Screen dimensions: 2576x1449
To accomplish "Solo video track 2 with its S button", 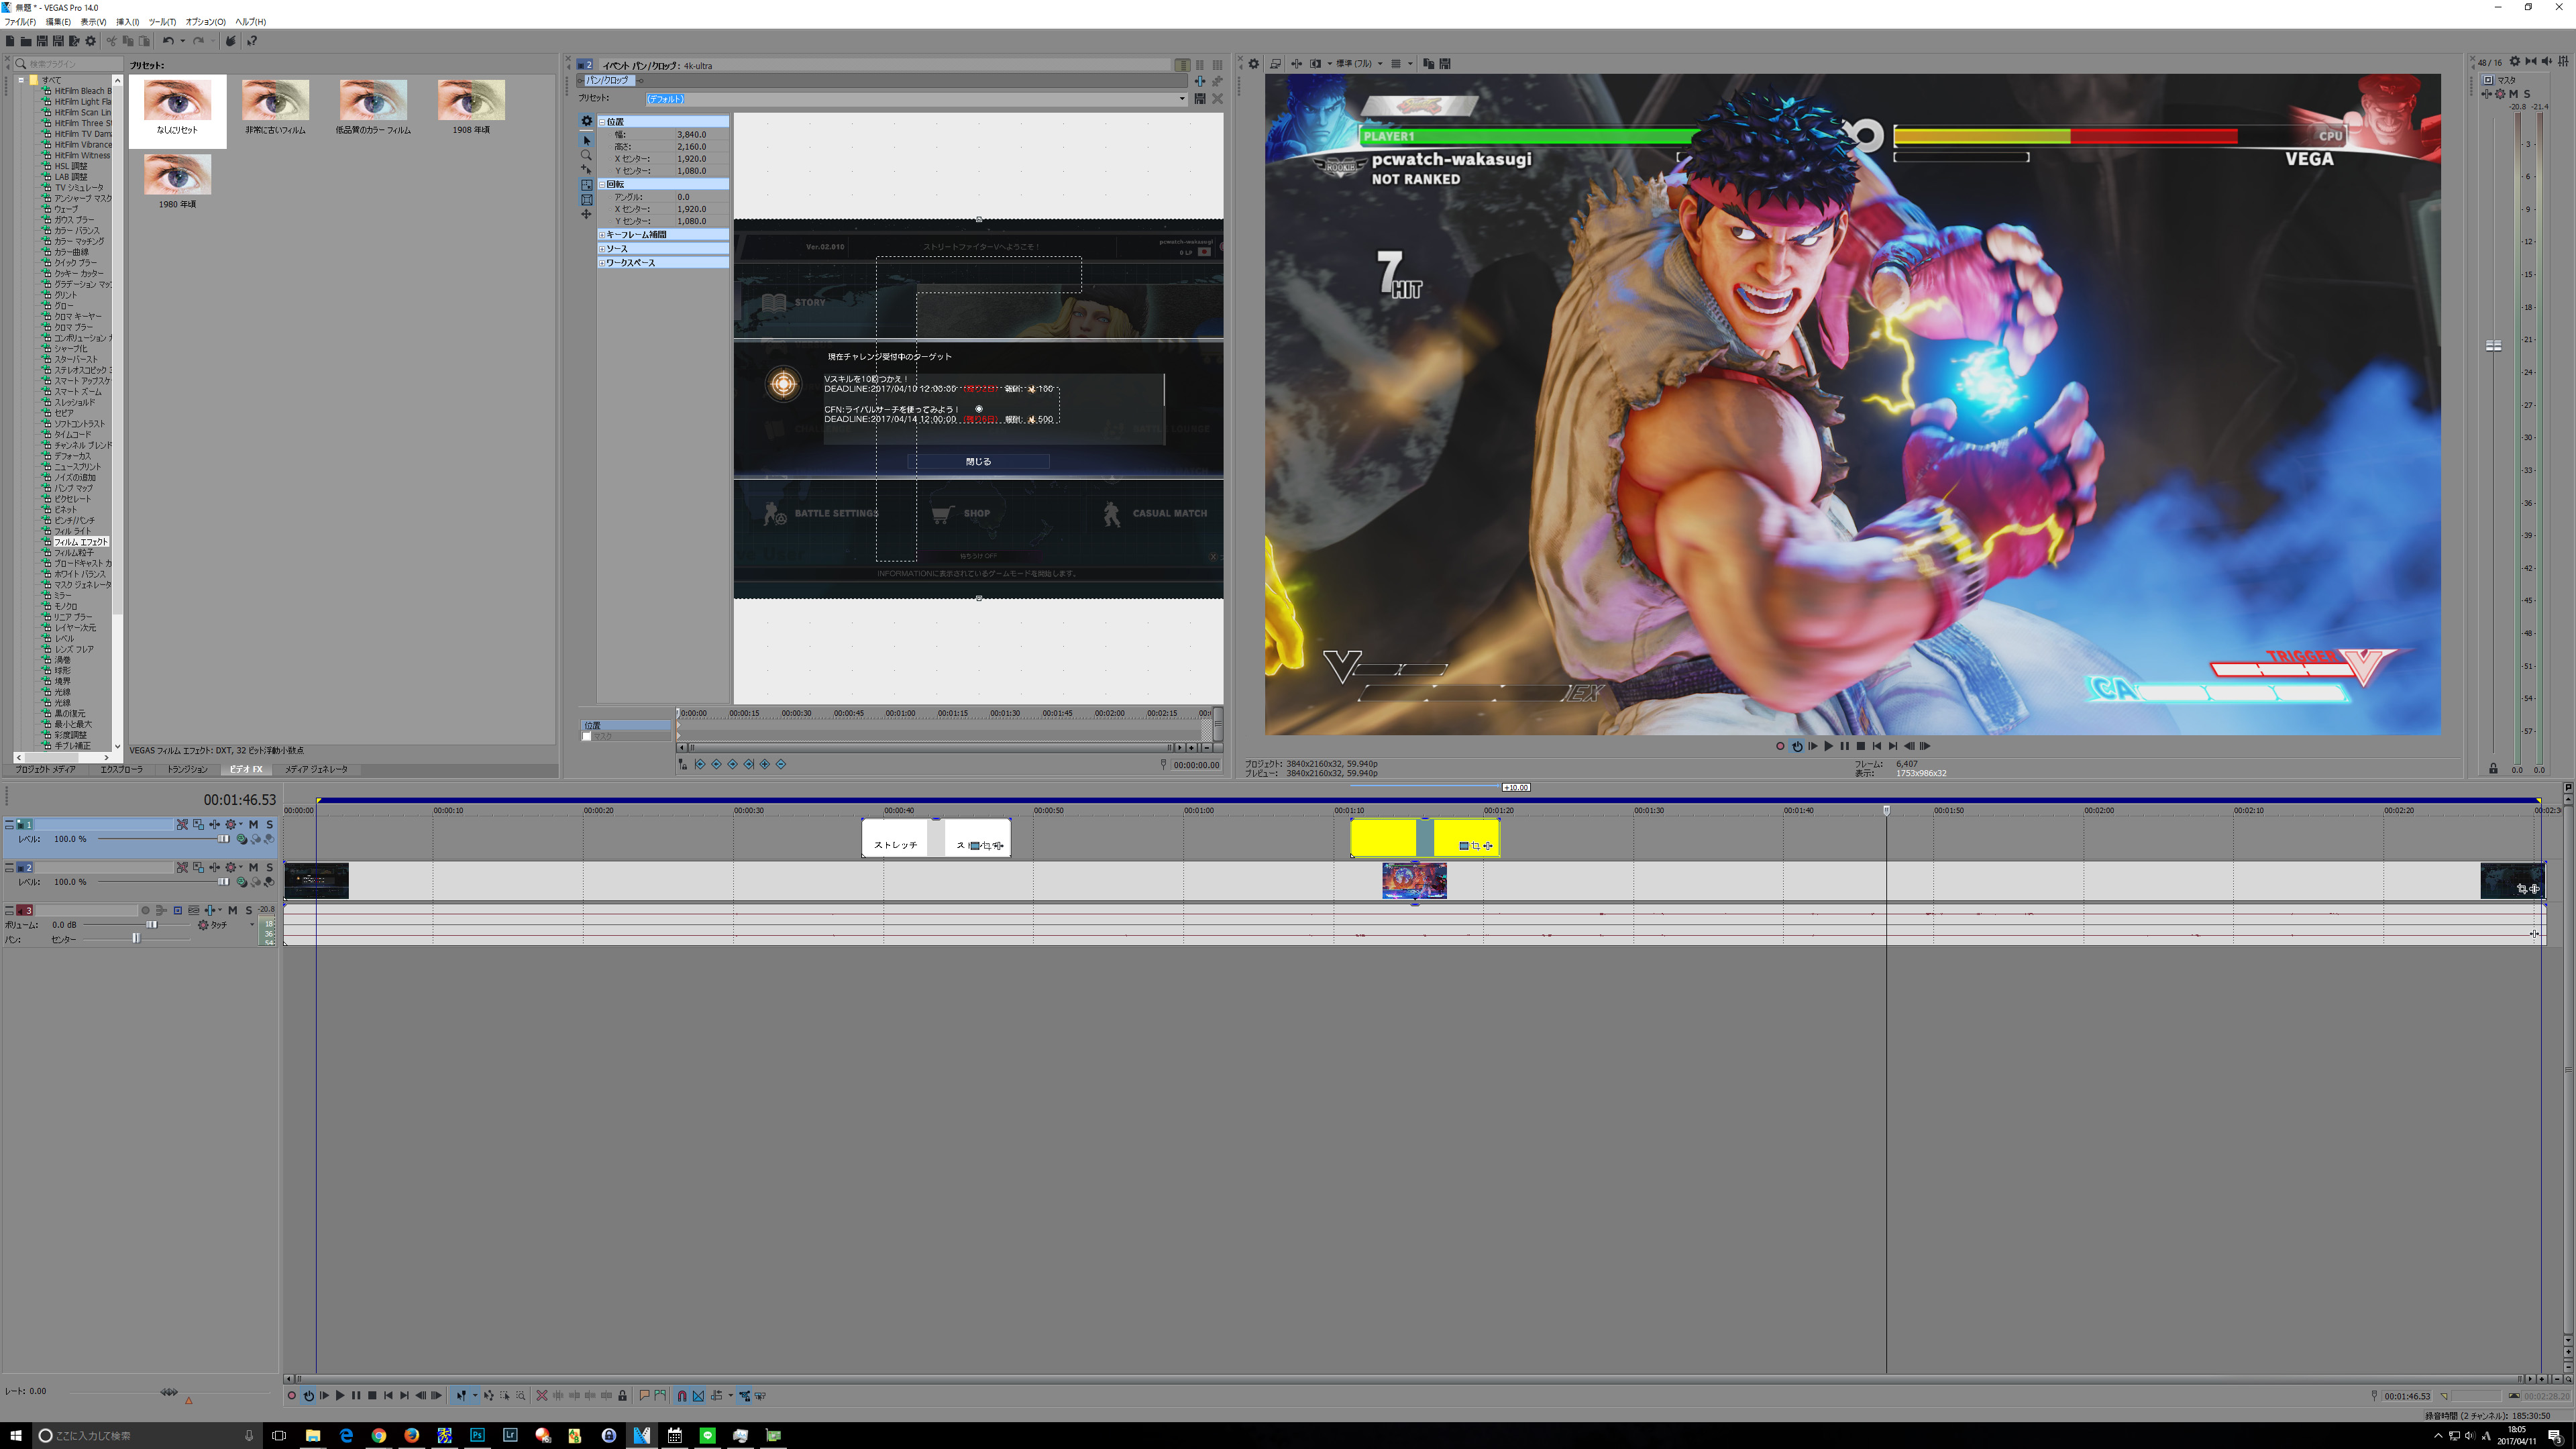I will [x=270, y=868].
